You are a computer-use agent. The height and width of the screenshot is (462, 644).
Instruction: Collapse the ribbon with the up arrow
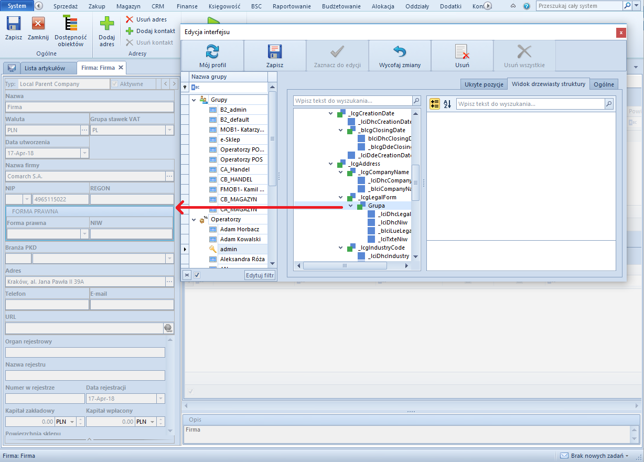[x=513, y=6]
